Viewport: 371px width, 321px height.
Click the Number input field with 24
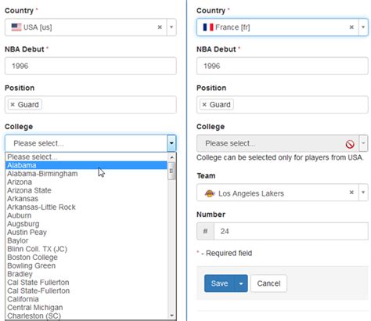tap(291, 231)
